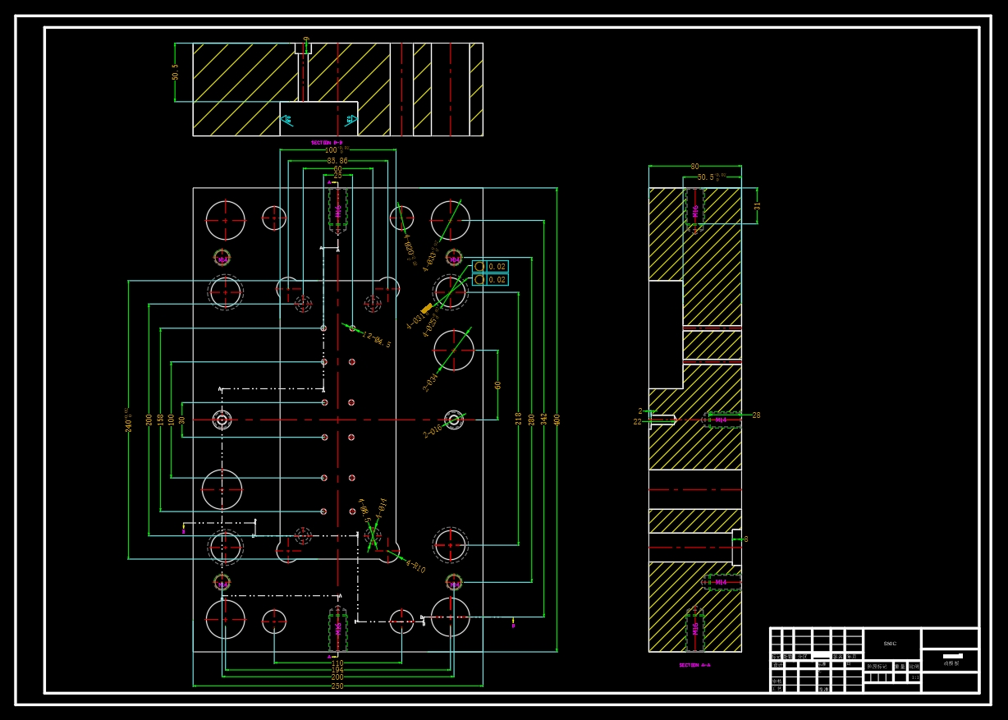Select the 80 width dimension in side view

coord(695,167)
